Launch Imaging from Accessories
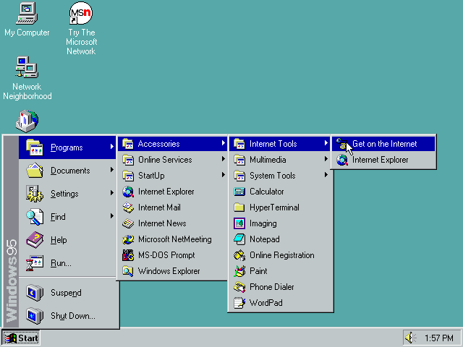This screenshot has width=463, height=347. pyautogui.click(x=281, y=223)
